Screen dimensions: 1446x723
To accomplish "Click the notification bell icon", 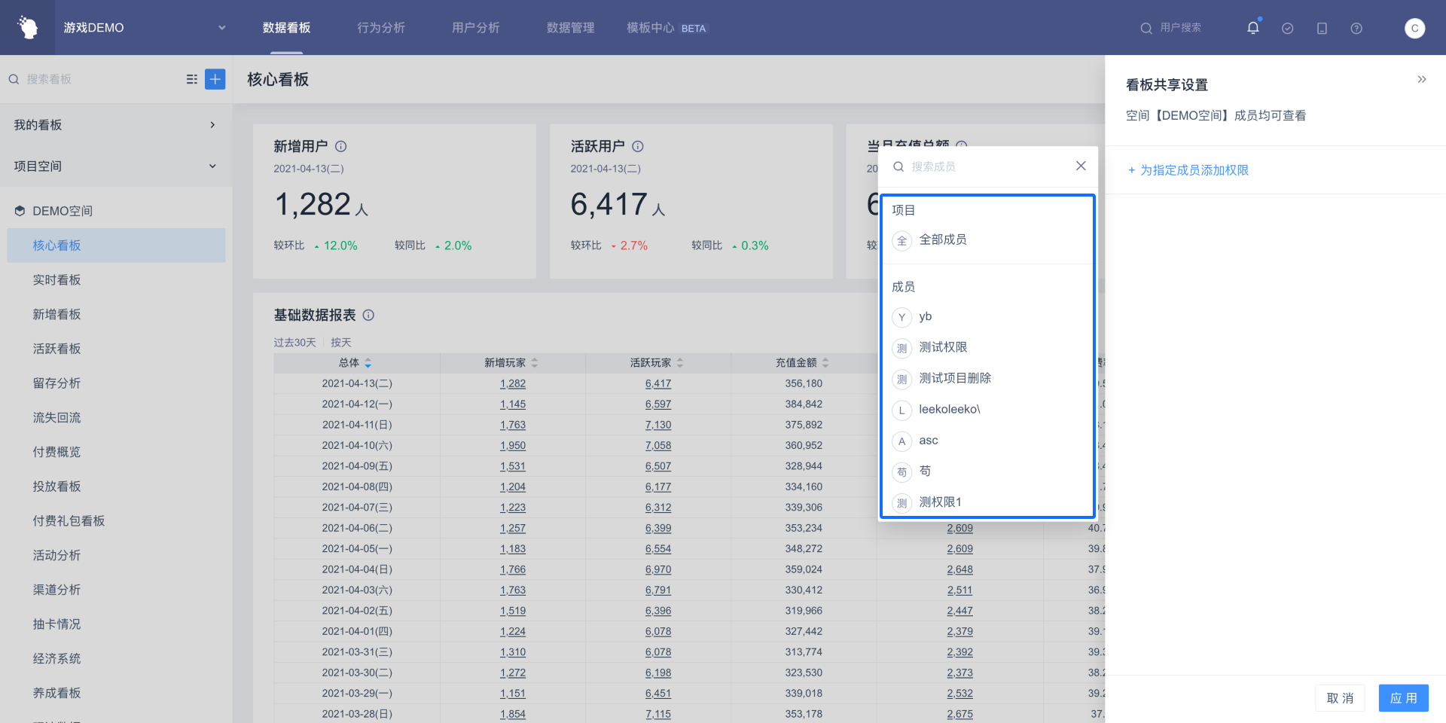I will [1252, 28].
